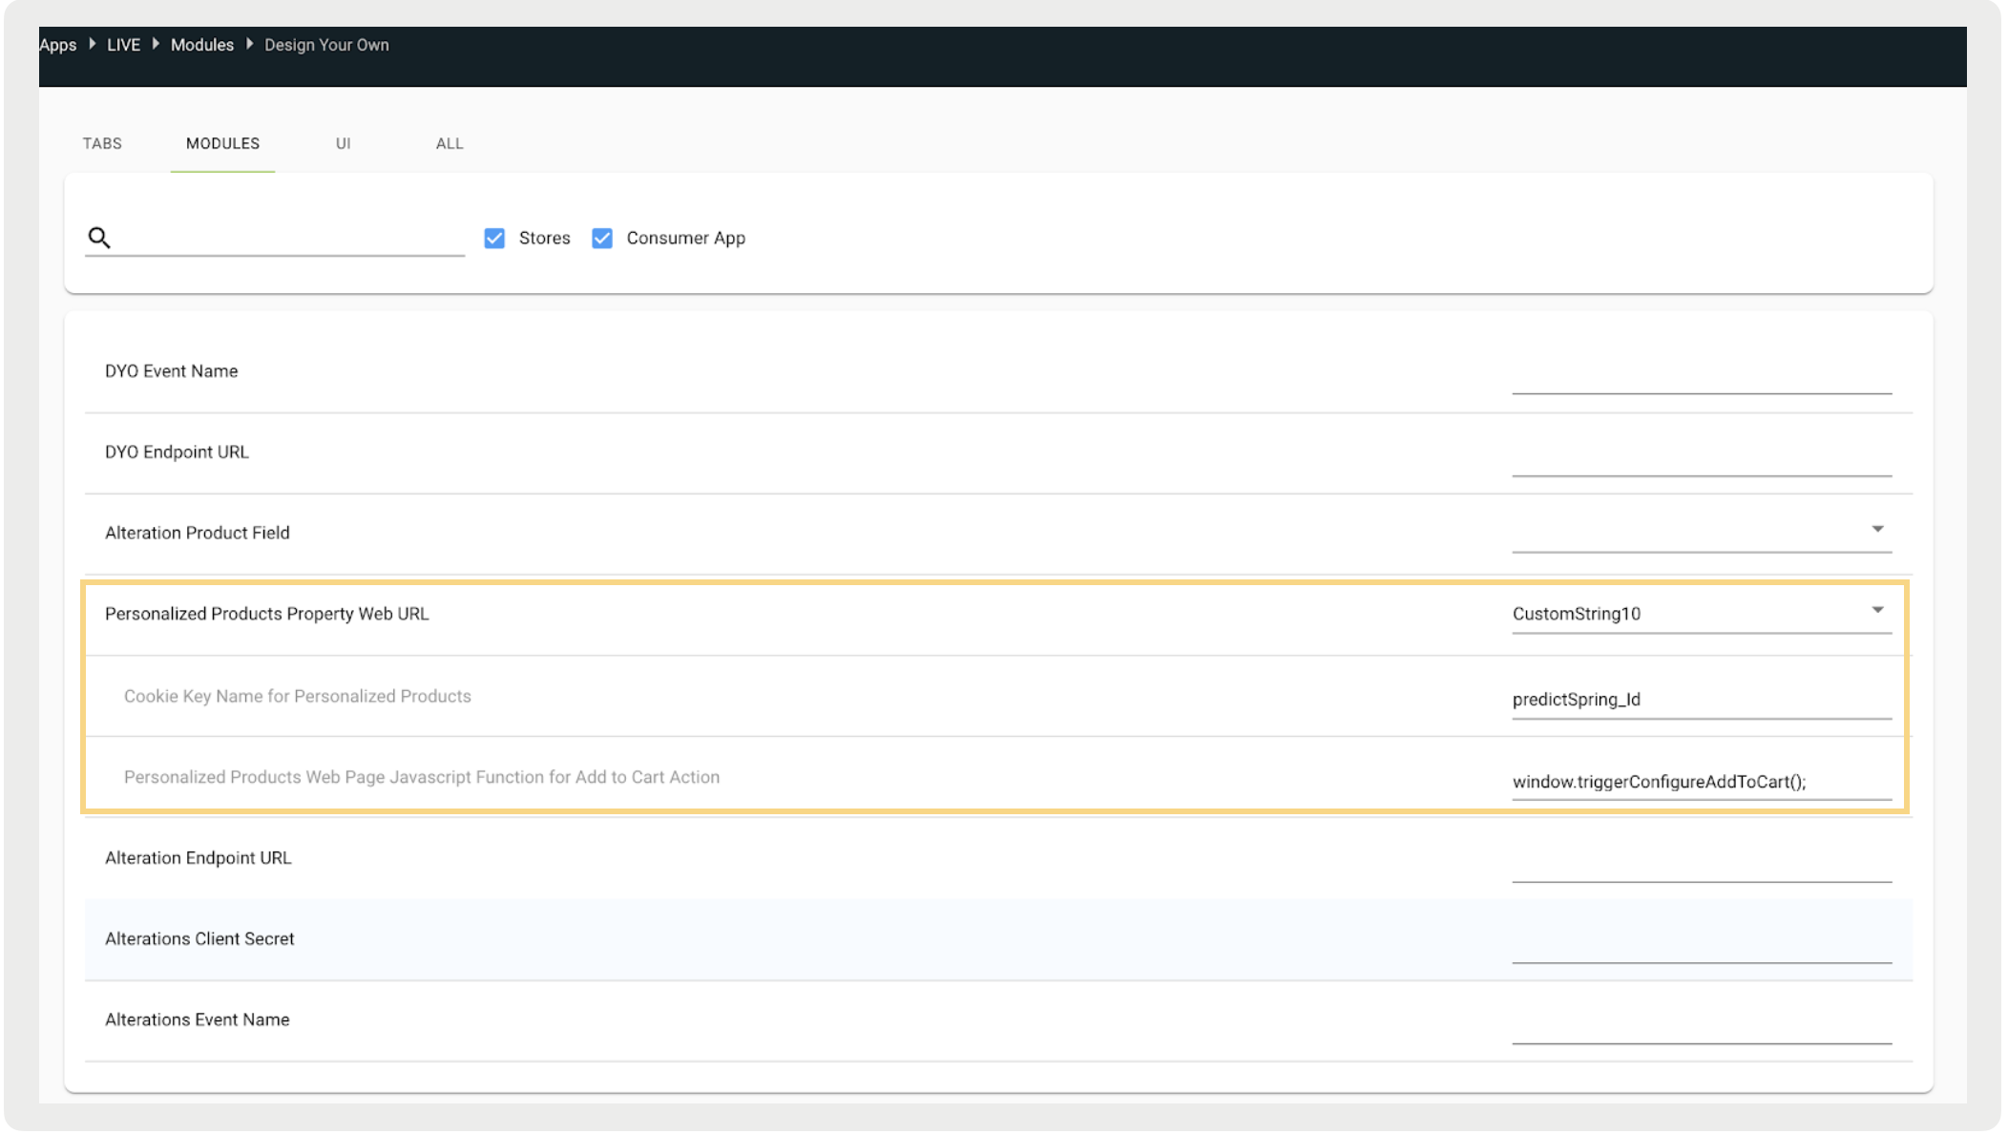Expand Personalized Products Property Web URL dropdown
Viewport: 2008px width, 1134px height.
(1702, 613)
